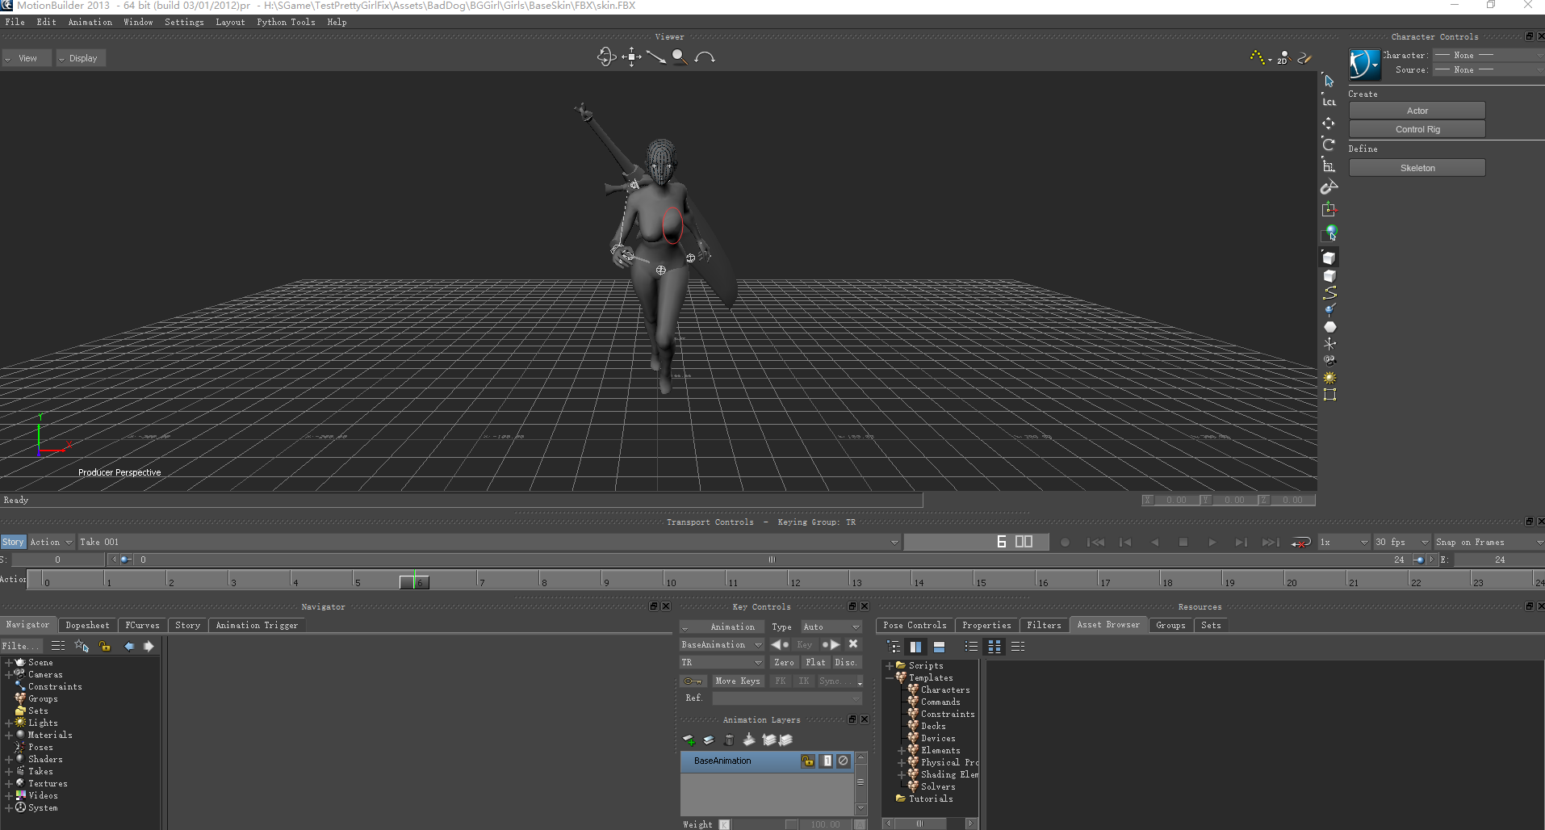Open the Animation menu

tap(90, 23)
